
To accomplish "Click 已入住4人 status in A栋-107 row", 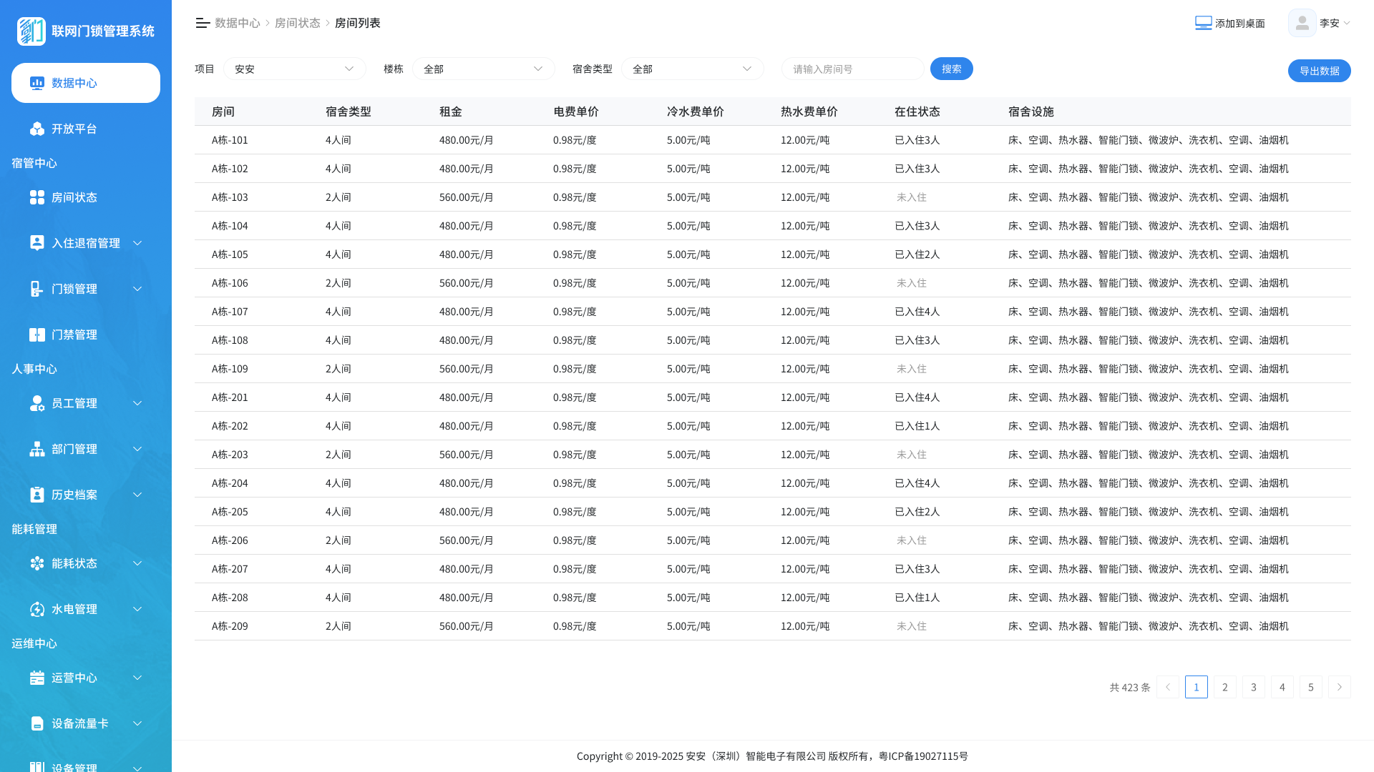I will point(917,312).
